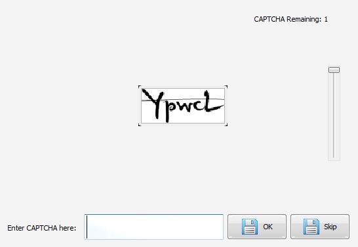Click the letter w in the CAPTCHA image
Screen dimensions: 358x247
tap(184, 106)
